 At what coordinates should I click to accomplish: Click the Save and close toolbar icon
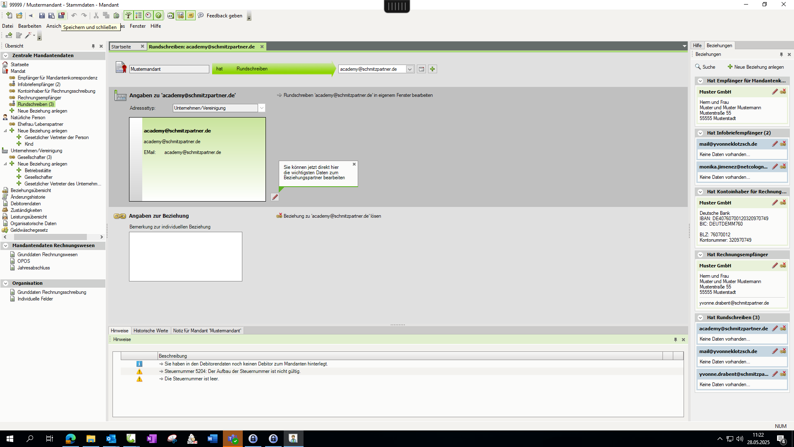point(61,16)
